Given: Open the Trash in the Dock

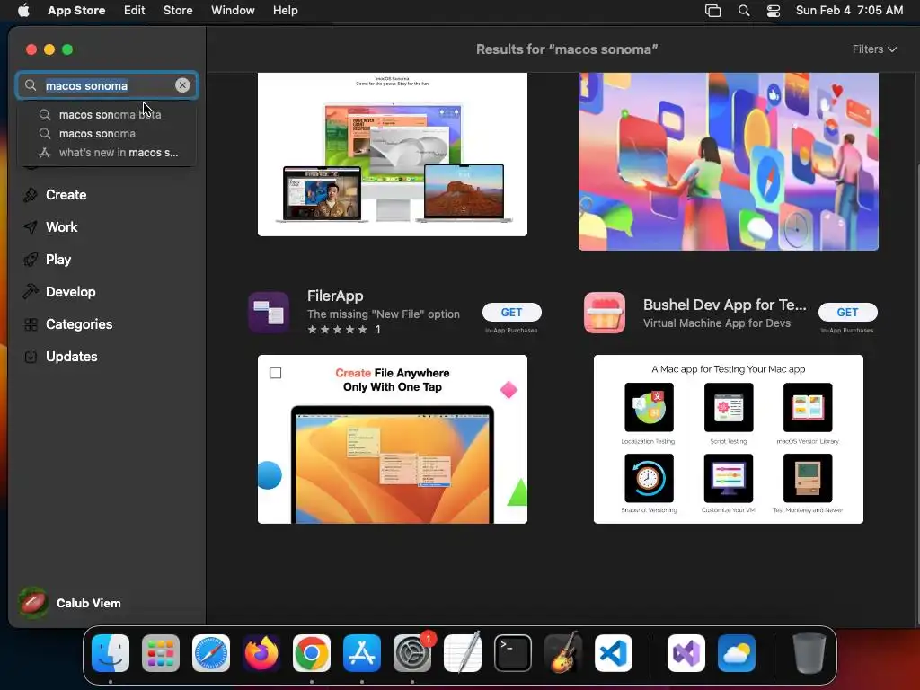Looking at the screenshot, I should (809, 653).
